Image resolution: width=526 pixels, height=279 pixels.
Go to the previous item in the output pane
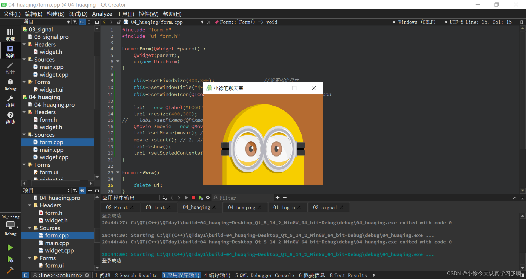172,197
